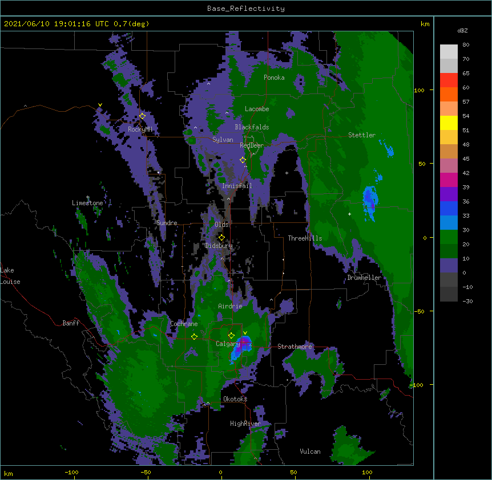492x480 pixels.
Task: Click the dBZ legend heading
Action: pos(462,30)
